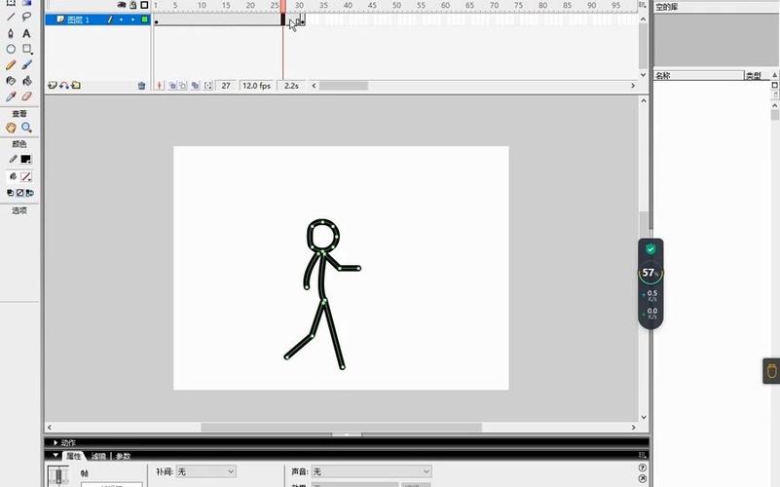Select the Pencil tool
The image size is (780, 487).
tap(11, 65)
